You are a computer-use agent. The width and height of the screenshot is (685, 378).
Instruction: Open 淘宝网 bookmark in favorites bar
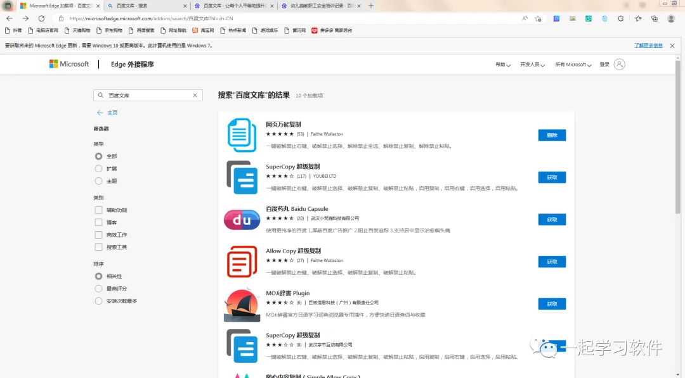pos(203,30)
